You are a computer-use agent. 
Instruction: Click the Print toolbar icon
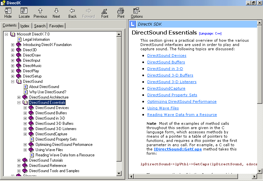pos(121,13)
